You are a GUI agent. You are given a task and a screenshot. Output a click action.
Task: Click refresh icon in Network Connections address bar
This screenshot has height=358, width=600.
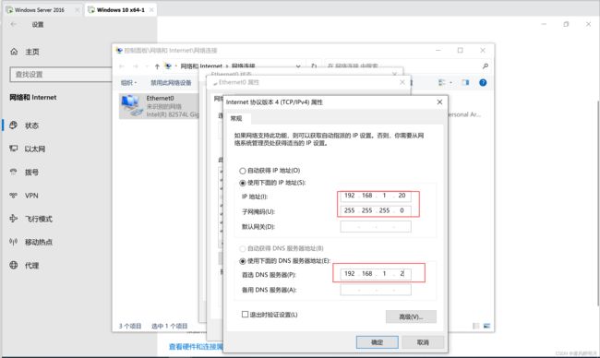pyautogui.click(x=314, y=66)
